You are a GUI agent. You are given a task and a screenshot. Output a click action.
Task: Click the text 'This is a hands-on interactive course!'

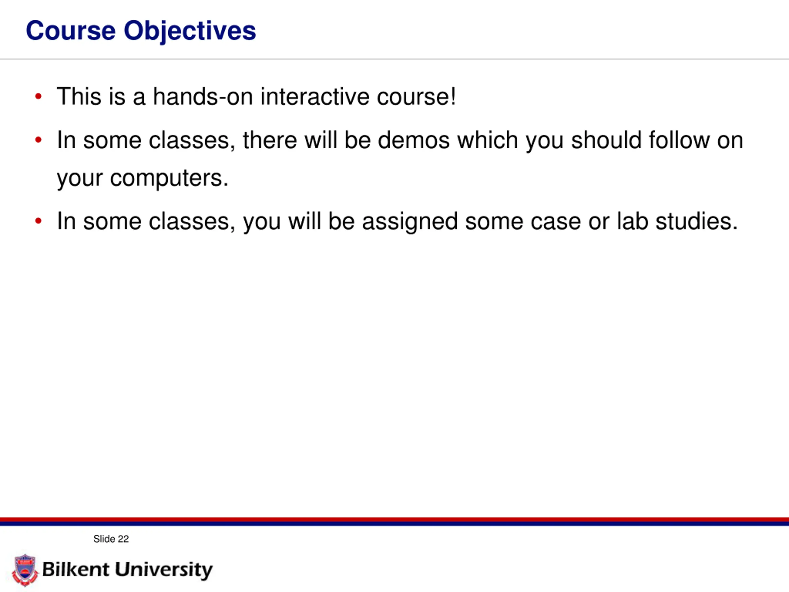pyautogui.click(x=256, y=96)
